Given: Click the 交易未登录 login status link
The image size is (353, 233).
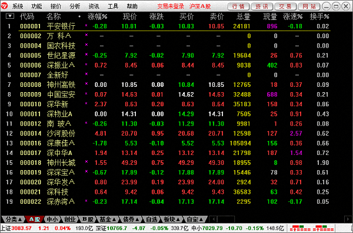Looking at the screenshot, I should click(x=171, y=6).
